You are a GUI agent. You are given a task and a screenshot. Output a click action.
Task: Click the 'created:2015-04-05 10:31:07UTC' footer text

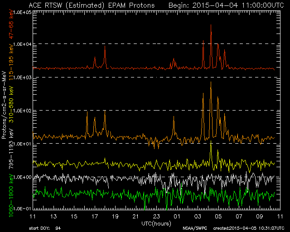pyautogui.click(x=249, y=228)
